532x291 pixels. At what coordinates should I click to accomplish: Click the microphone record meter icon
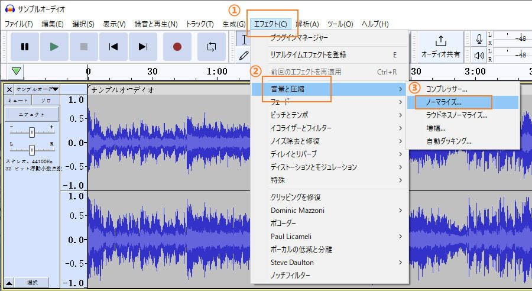479,39
